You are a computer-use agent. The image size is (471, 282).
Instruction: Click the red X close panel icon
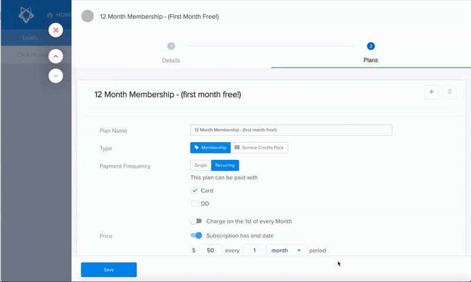[55, 30]
